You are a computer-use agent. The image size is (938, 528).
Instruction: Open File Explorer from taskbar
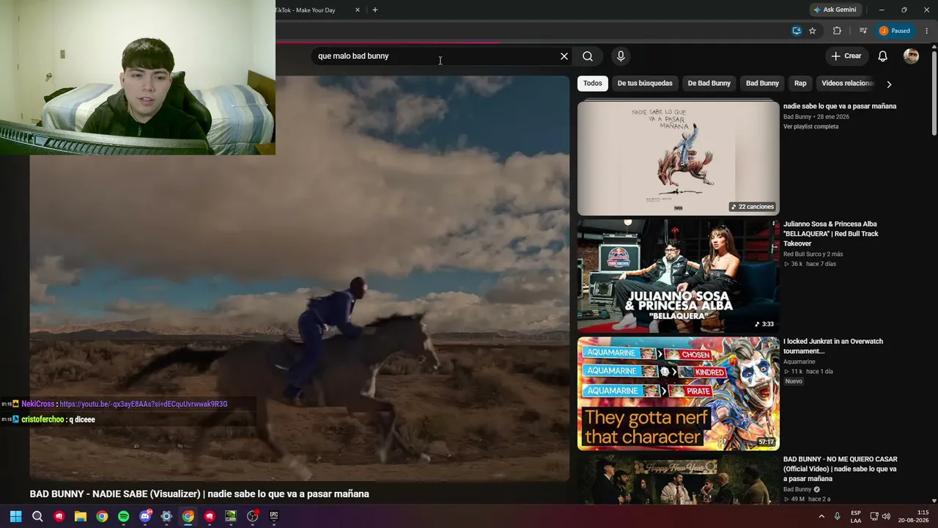pos(81,516)
